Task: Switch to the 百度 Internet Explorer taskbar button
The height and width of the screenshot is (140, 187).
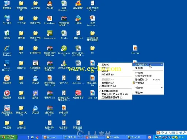Action: (x=74, y=137)
